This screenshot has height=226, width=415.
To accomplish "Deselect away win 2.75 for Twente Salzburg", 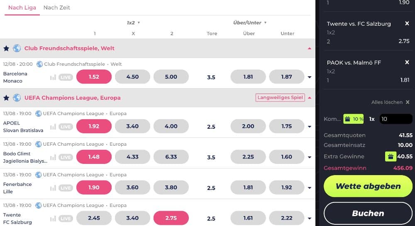I will [x=171, y=218].
